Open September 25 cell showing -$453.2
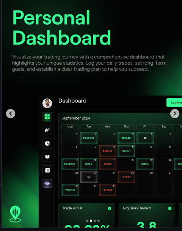 point(126,177)
